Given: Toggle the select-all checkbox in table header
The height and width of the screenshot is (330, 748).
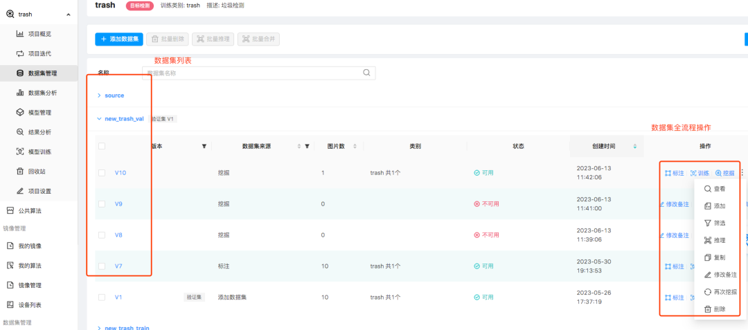Looking at the screenshot, I should [102, 146].
